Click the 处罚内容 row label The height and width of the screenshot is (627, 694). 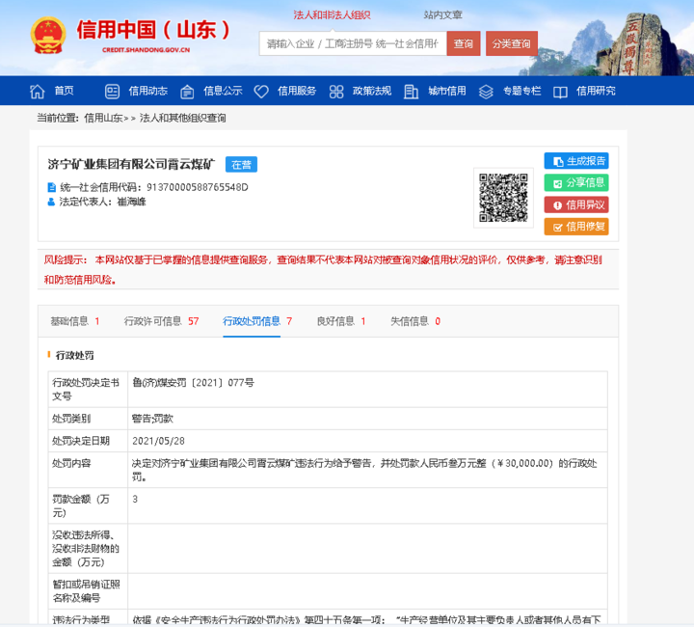(x=71, y=463)
